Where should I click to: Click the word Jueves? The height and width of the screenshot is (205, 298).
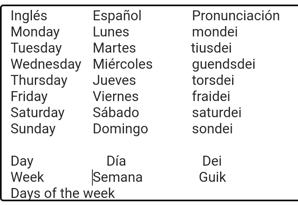click(114, 80)
